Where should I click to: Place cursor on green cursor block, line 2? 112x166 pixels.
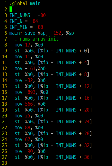(11, 10)
